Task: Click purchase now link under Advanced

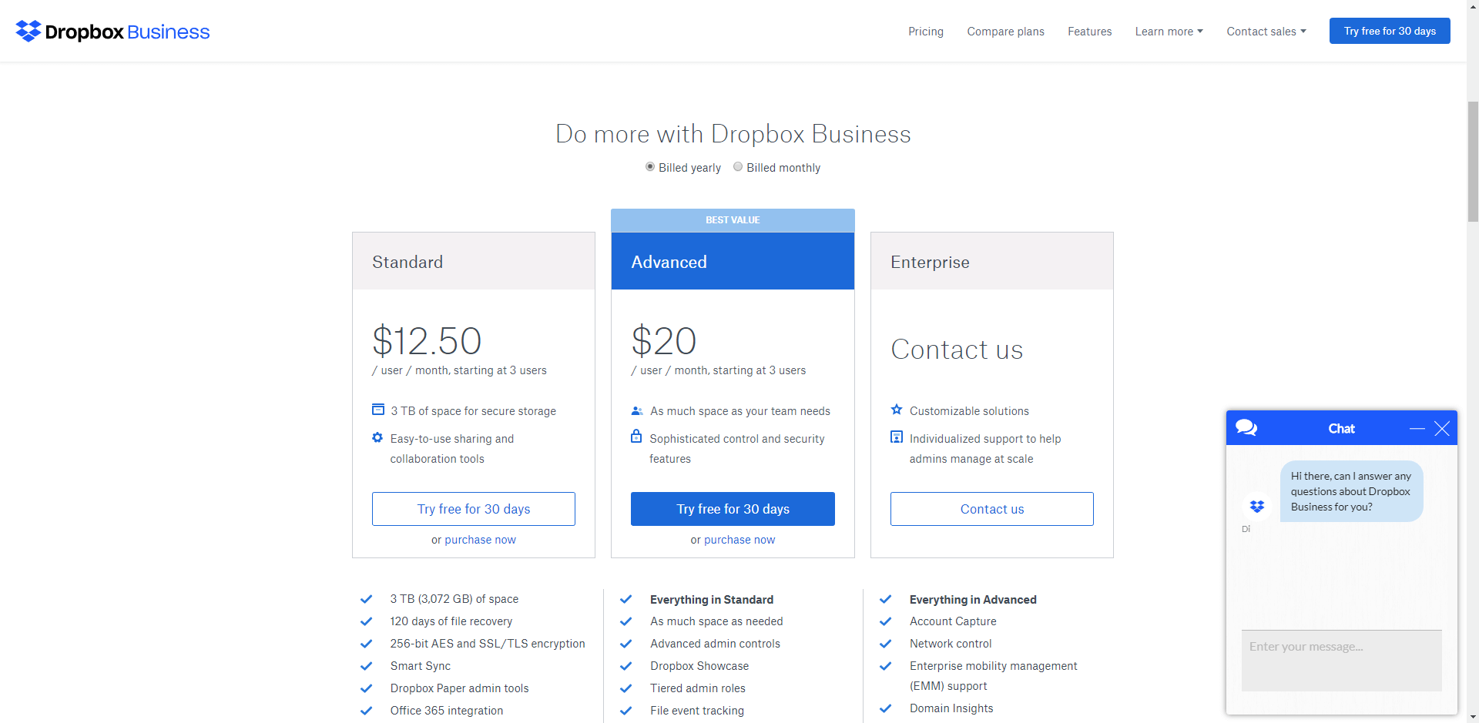Action: pos(739,540)
